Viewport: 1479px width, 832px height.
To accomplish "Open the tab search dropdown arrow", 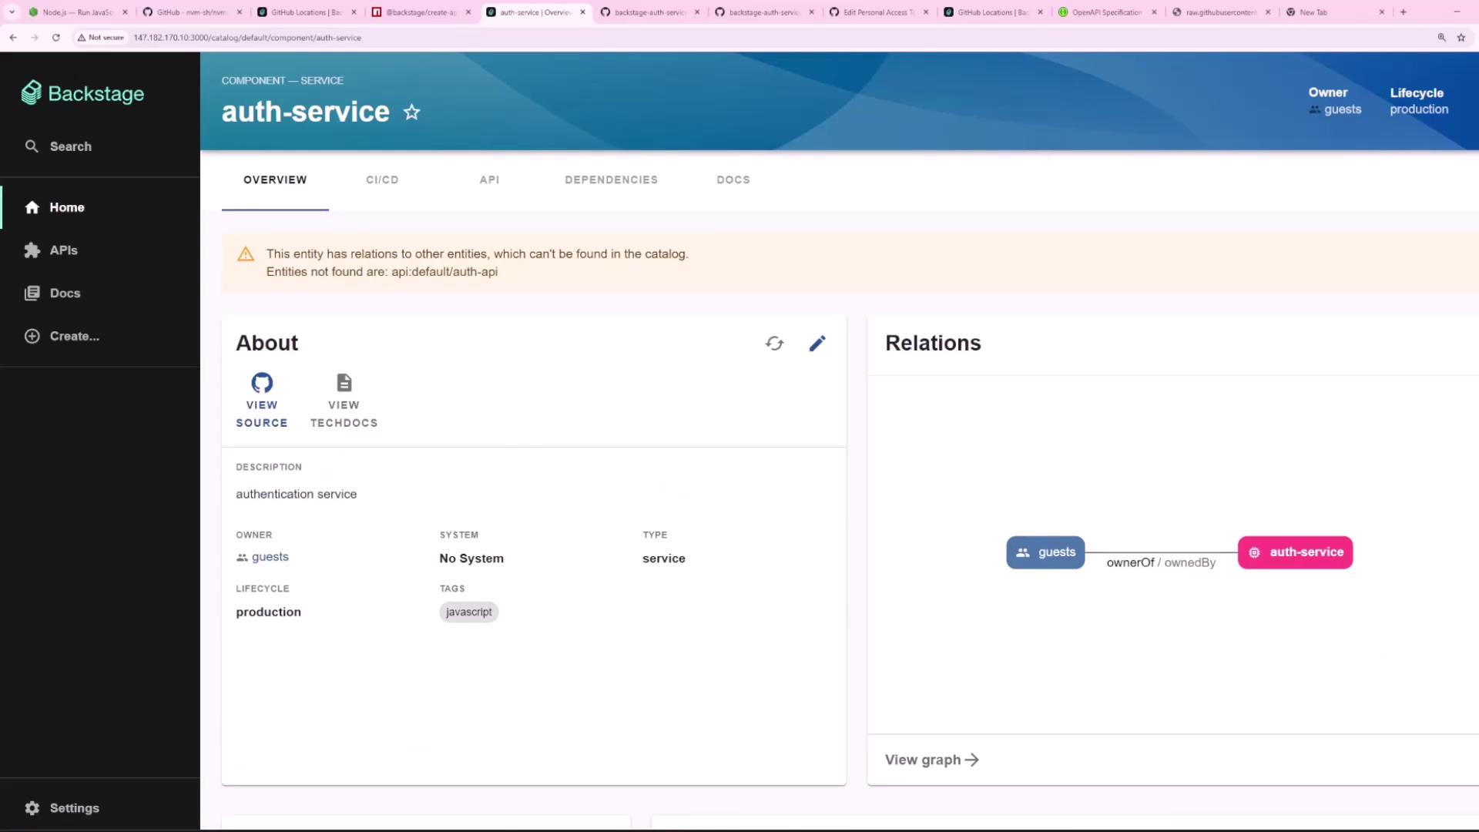I will pyautogui.click(x=12, y=12).
